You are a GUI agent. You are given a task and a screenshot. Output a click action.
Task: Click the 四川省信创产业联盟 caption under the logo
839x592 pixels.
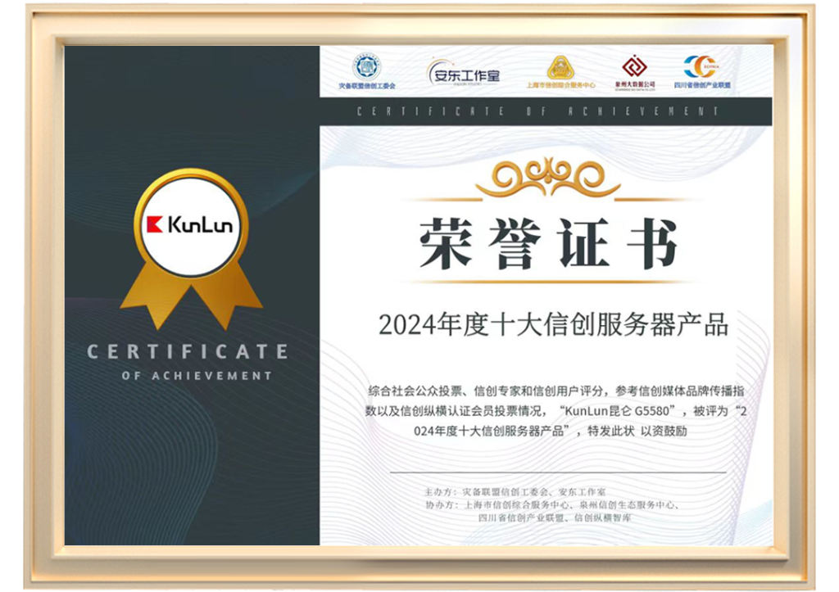[x=702, y=85]
